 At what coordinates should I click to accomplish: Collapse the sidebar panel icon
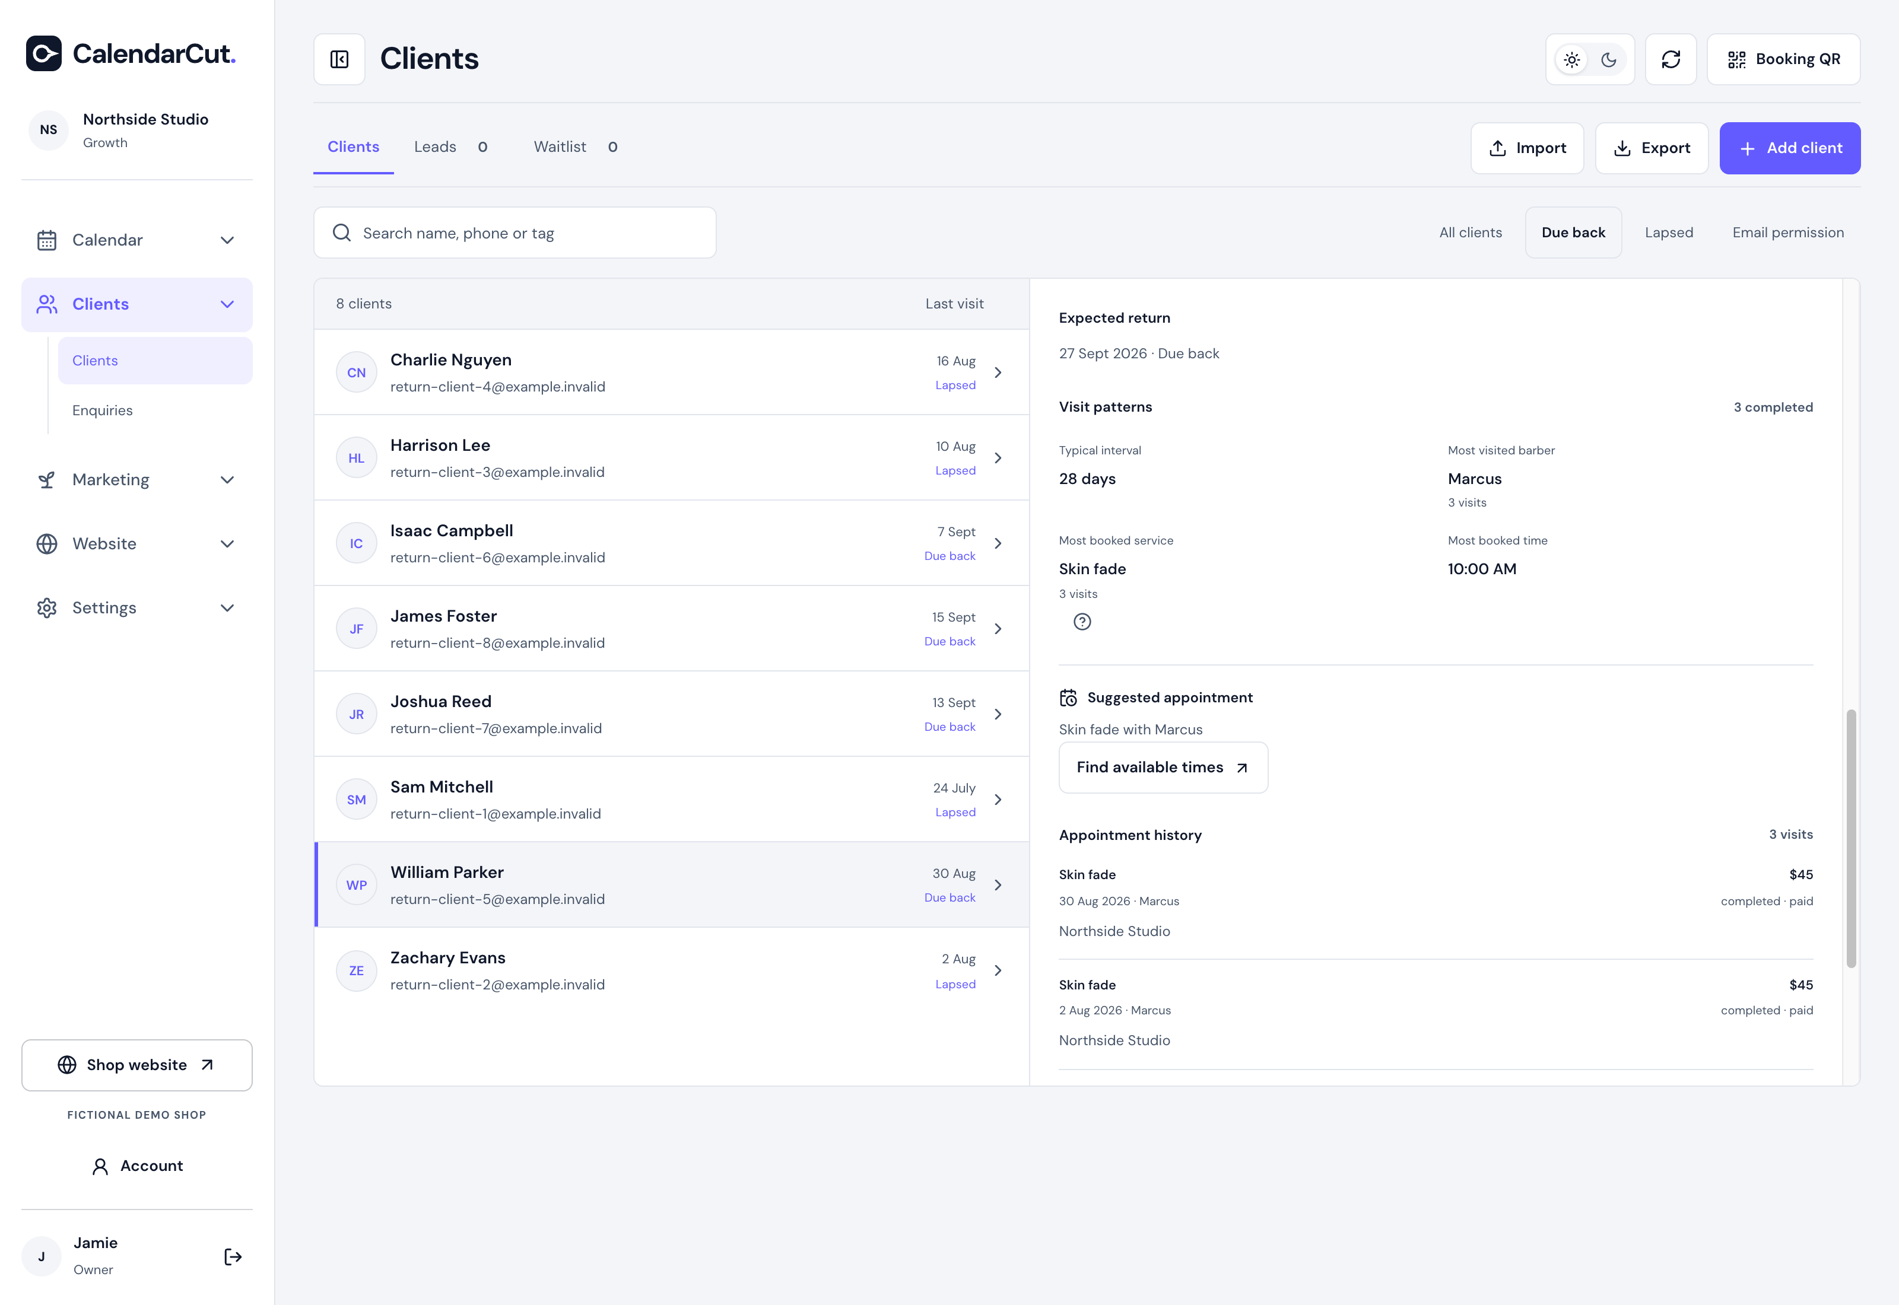(339, 59)
